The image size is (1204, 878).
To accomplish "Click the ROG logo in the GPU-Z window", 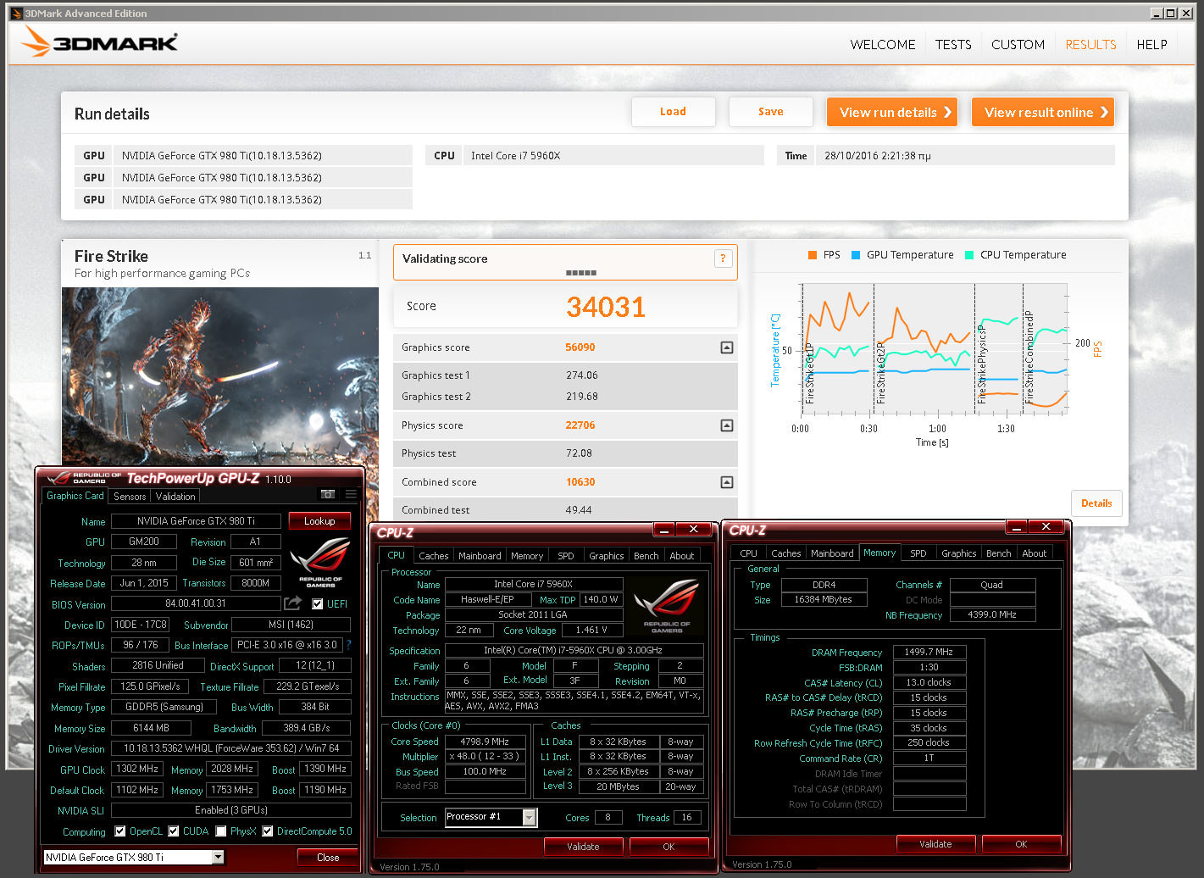I will [319, 563].
